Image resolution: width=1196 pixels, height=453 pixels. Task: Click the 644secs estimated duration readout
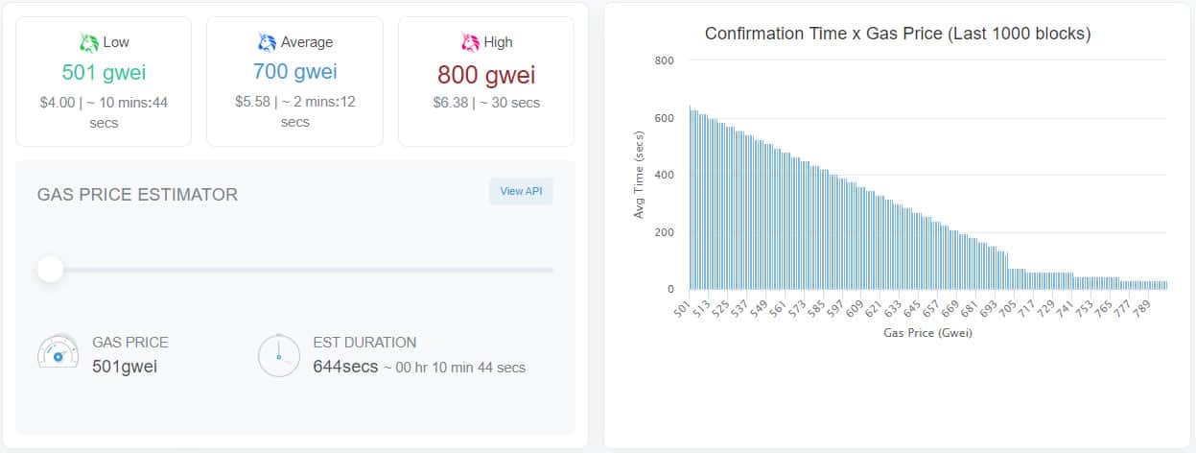click(345, 366)
